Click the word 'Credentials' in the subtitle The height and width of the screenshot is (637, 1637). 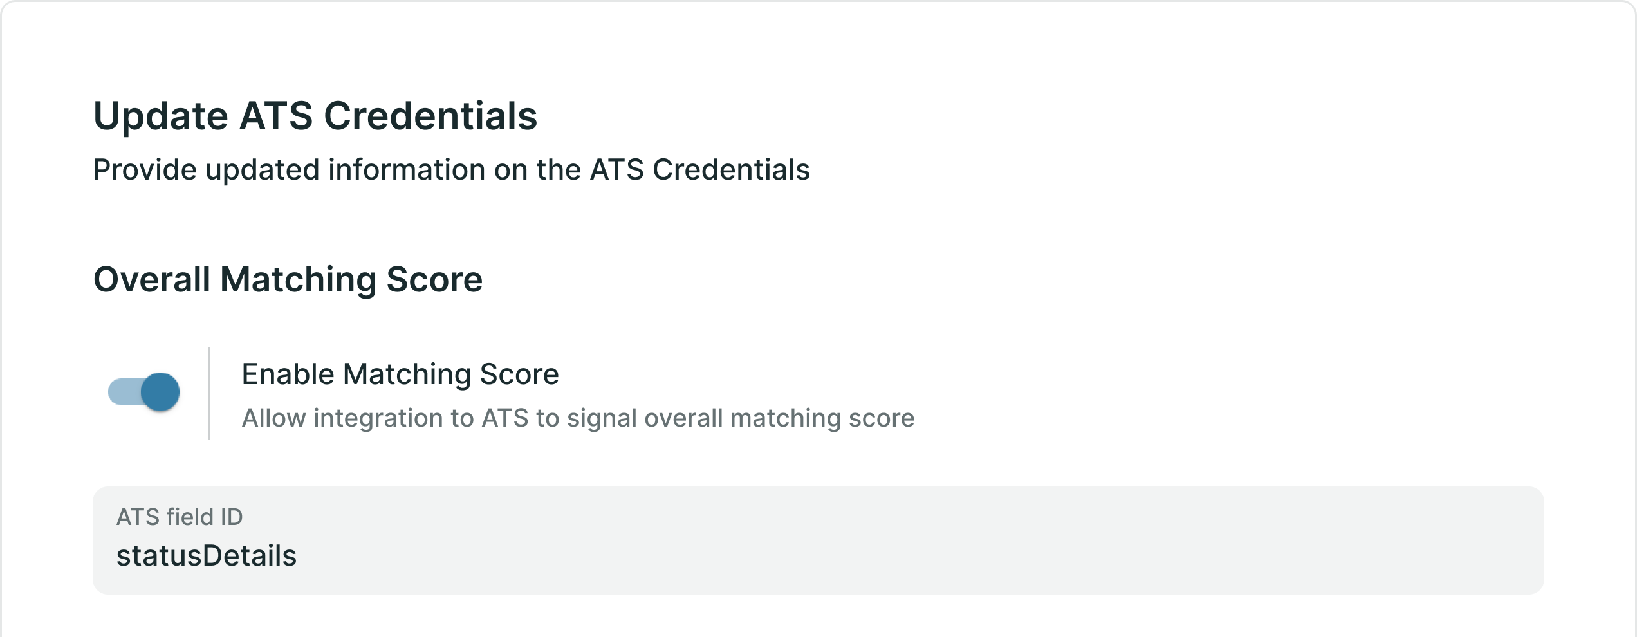[730, 170]
